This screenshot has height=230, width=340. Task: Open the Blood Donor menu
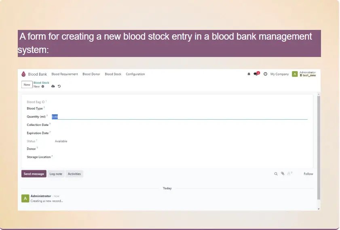coord(91,74)
